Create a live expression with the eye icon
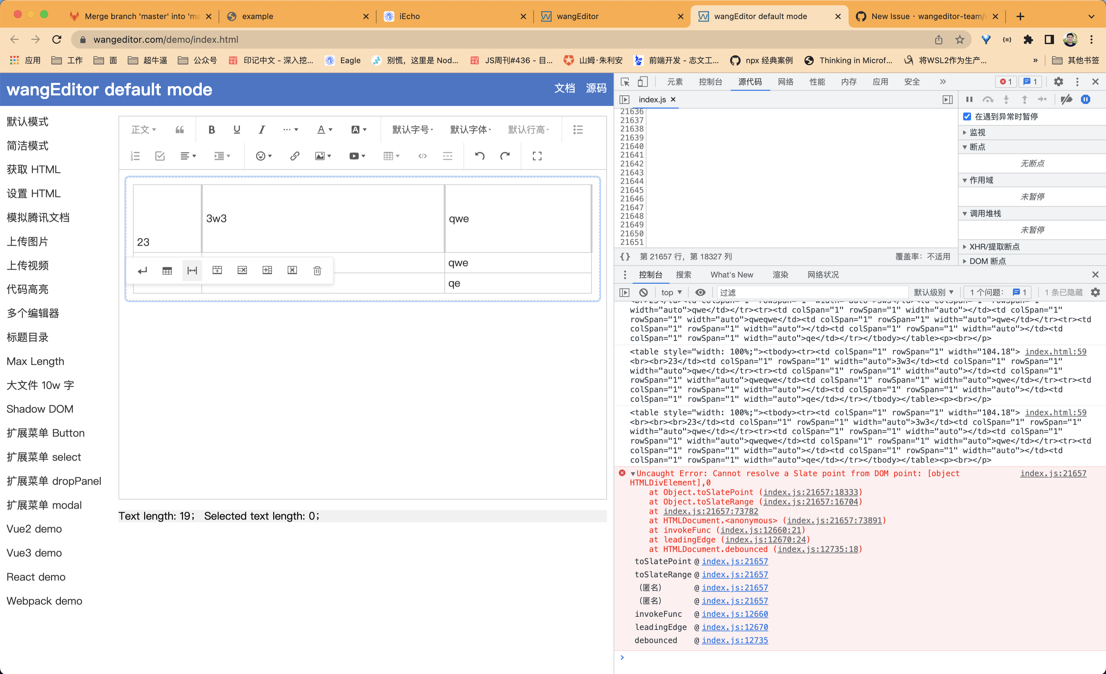This screenshot has height=674, width=1106. point(701,292)
